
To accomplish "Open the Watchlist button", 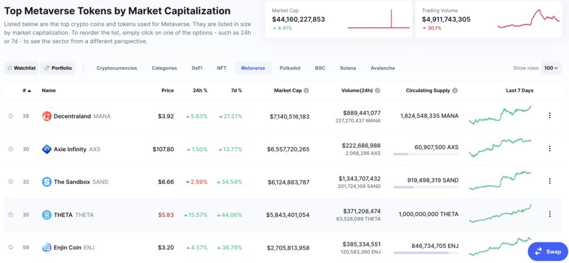I will [21, 68].
